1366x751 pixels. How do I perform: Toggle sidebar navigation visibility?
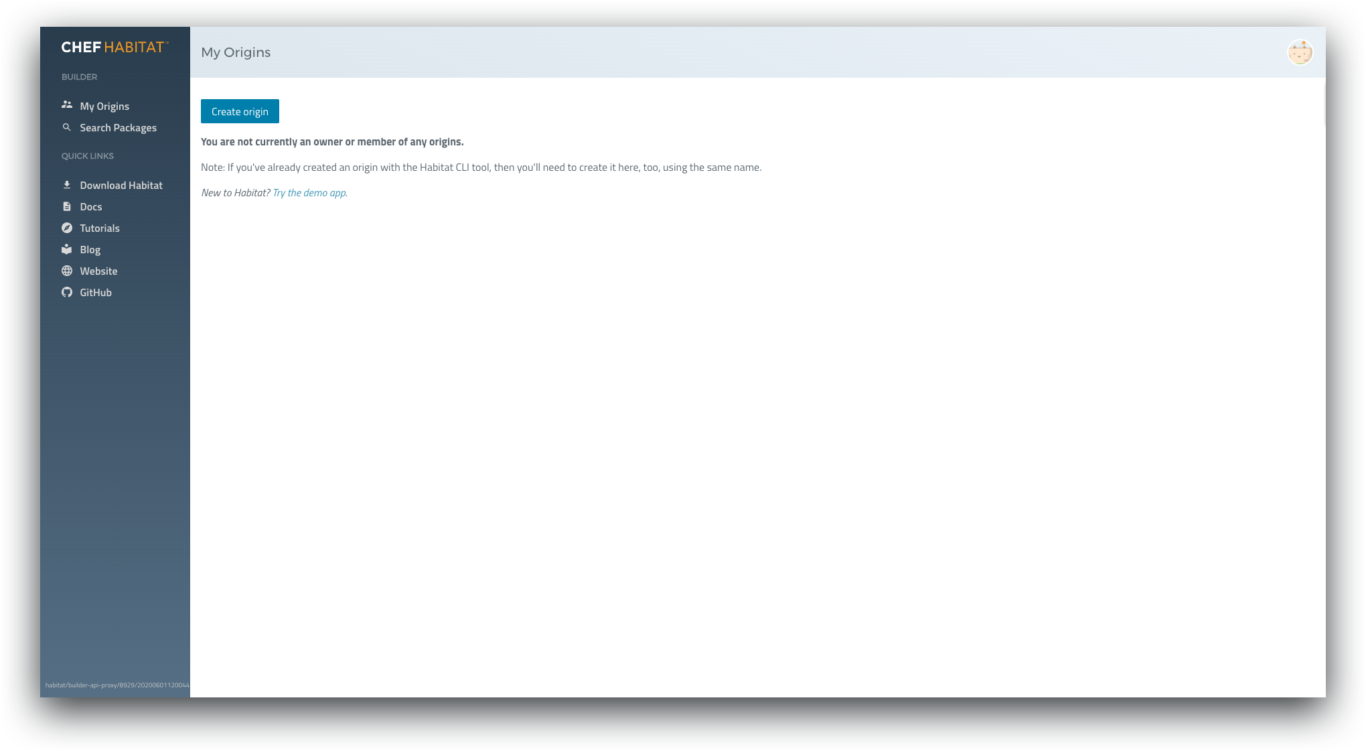pyautogui.click(x=115, y=47)
